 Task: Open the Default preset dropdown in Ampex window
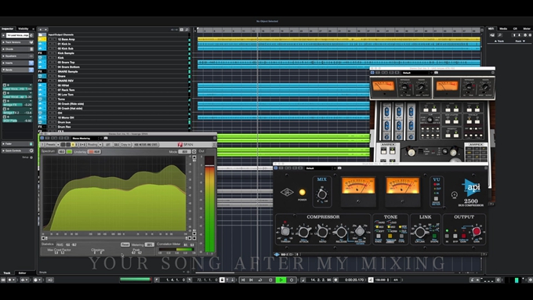click(x=418, y=73)
